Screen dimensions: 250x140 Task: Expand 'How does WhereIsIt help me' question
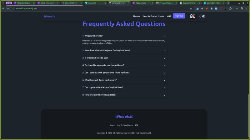tap(124, 51)
